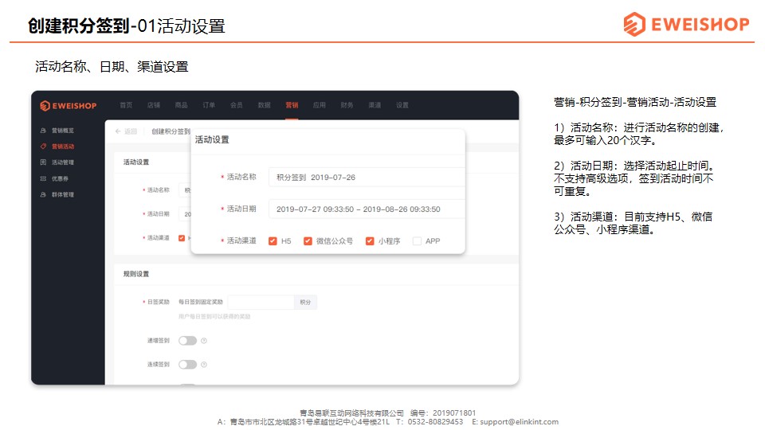Open the 财务 top navigation item
The height and width of the screenshot is (430, 765).
click(347, 105)
